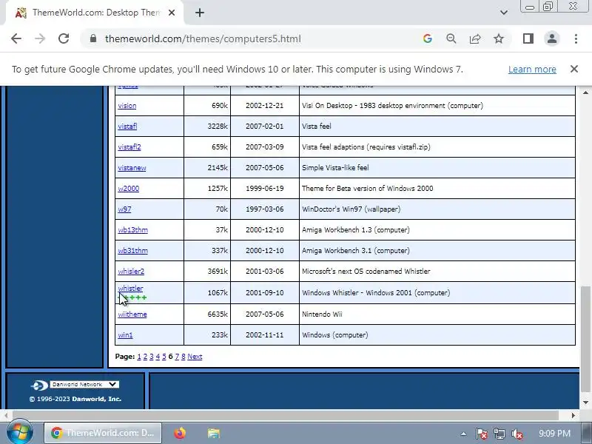
Task: Click the vertical scrollbar thumb
Action: [x=585, y=339]
